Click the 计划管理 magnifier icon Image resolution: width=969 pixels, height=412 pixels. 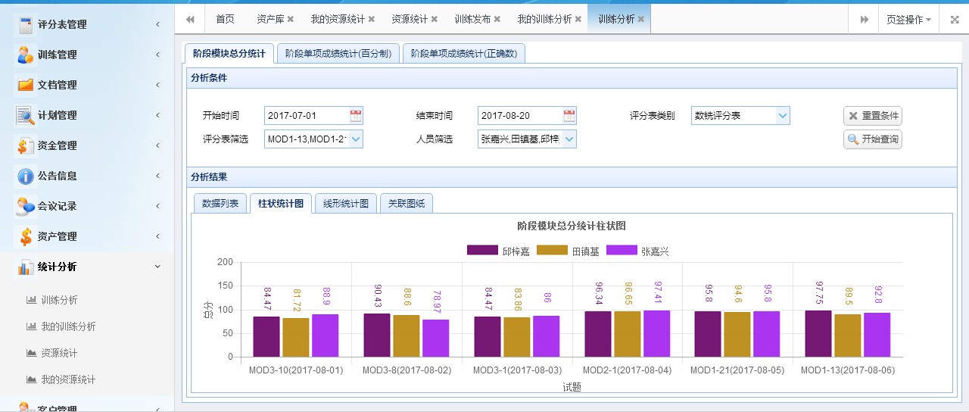click(x=26, y=115)
